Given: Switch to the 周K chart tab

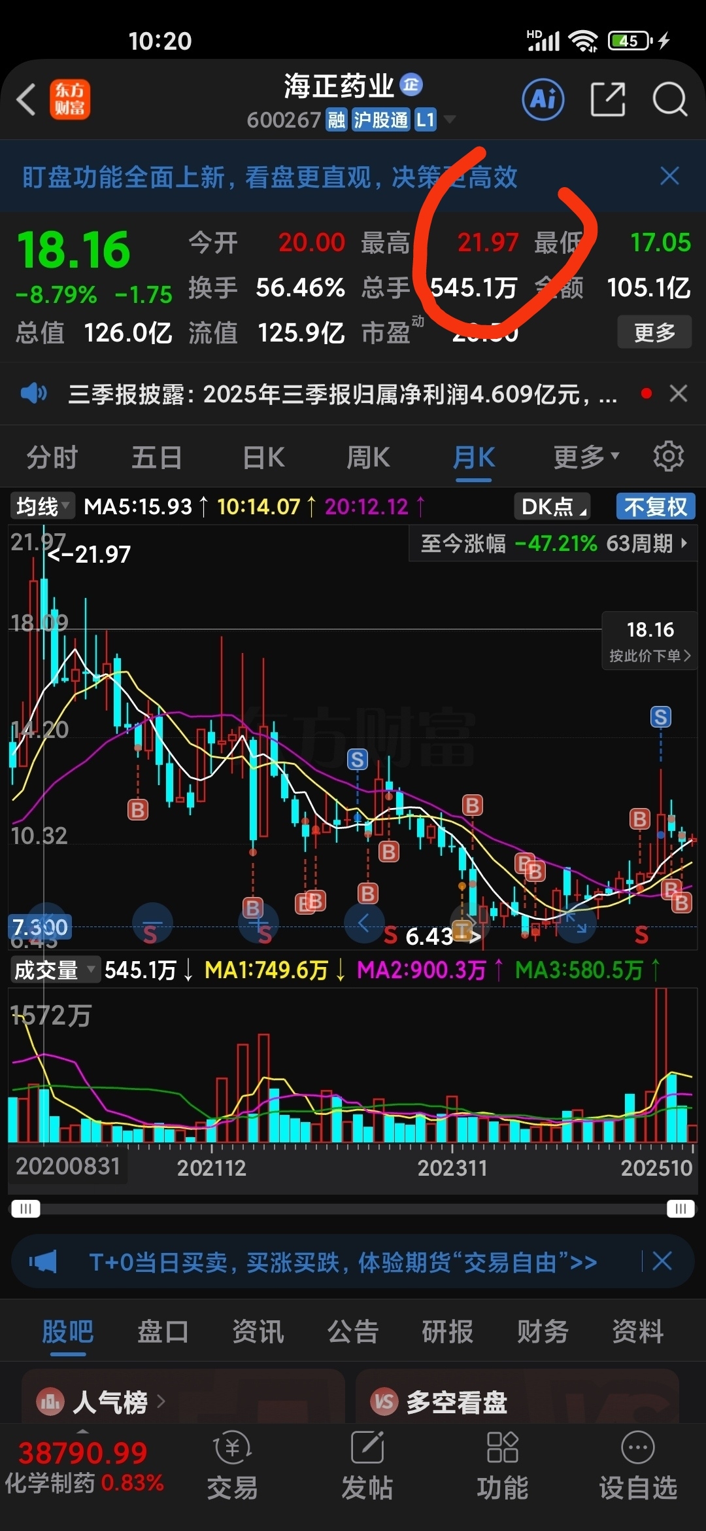Looking at the screenshot, I should (x=368, y=457).
